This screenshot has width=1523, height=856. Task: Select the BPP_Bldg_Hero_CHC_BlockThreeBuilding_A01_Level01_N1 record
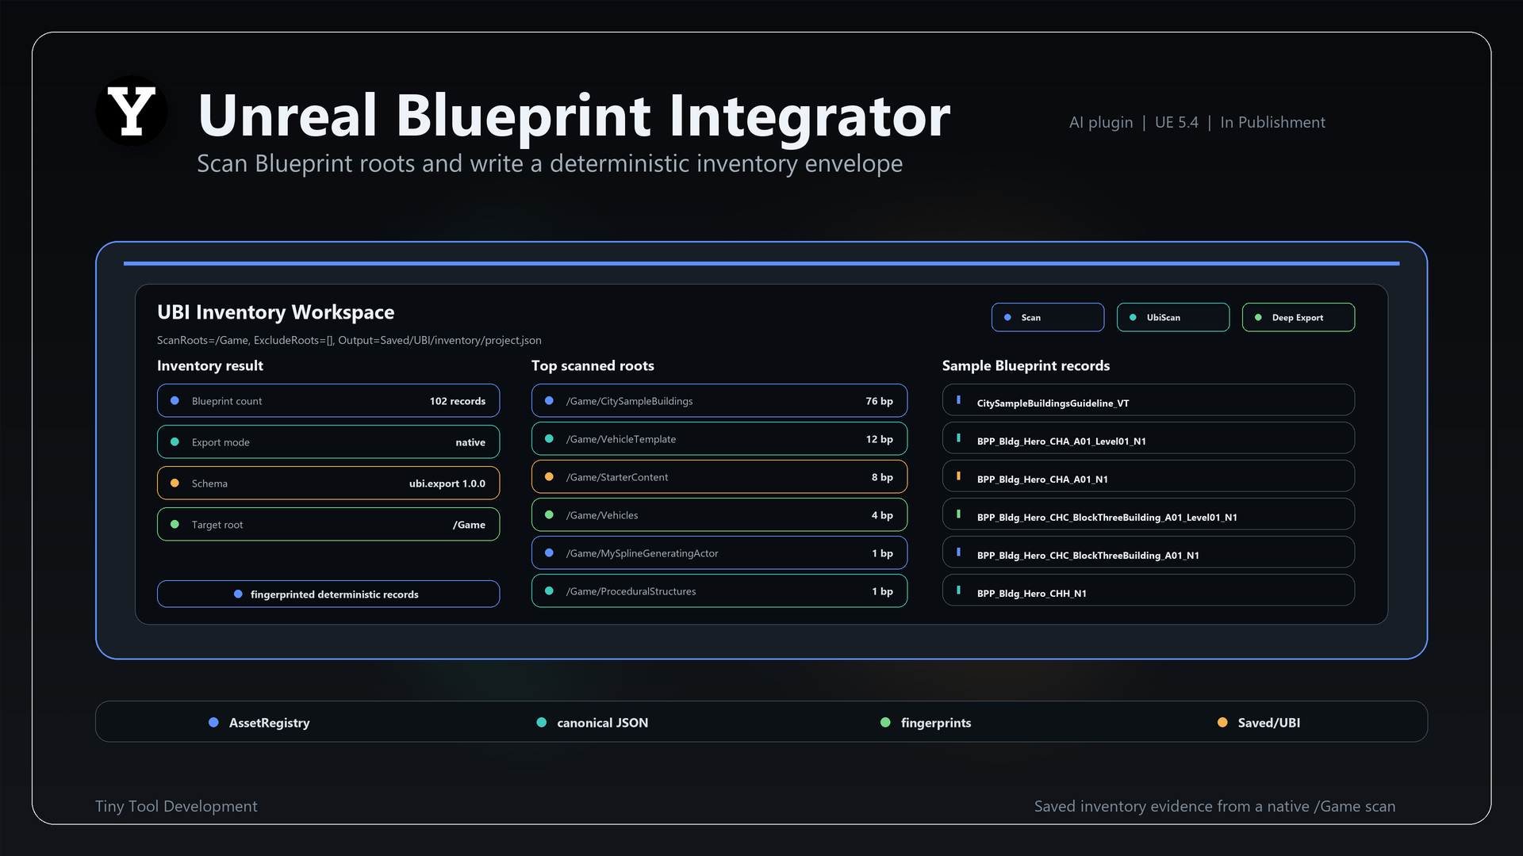[x=1149, y=514]
